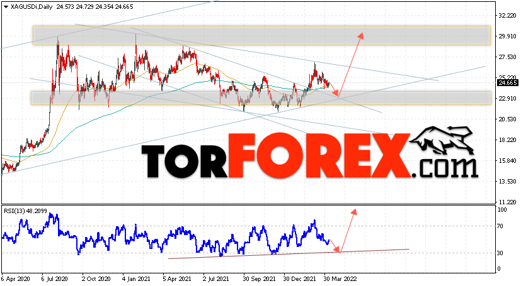Click date label 4 Jan 2021
Viewport: 521px width, 286px height.
[x=136, y=279]
